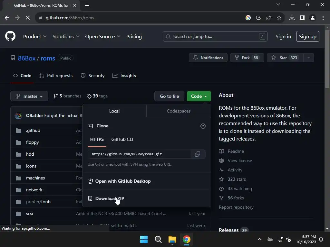Select the repository Code tab
This screenshot has height=247, width=330.
pyautogui.click(x=22, y=76)
